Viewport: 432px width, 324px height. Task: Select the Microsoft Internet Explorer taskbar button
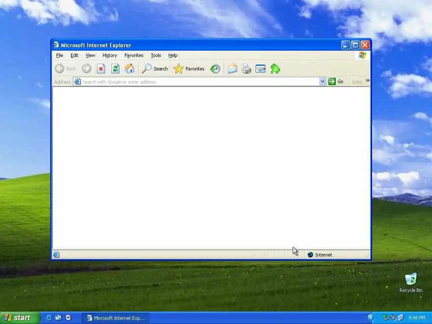click(116, 318)
